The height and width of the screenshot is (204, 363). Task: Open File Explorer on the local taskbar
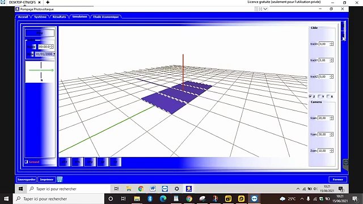(137, 199)
